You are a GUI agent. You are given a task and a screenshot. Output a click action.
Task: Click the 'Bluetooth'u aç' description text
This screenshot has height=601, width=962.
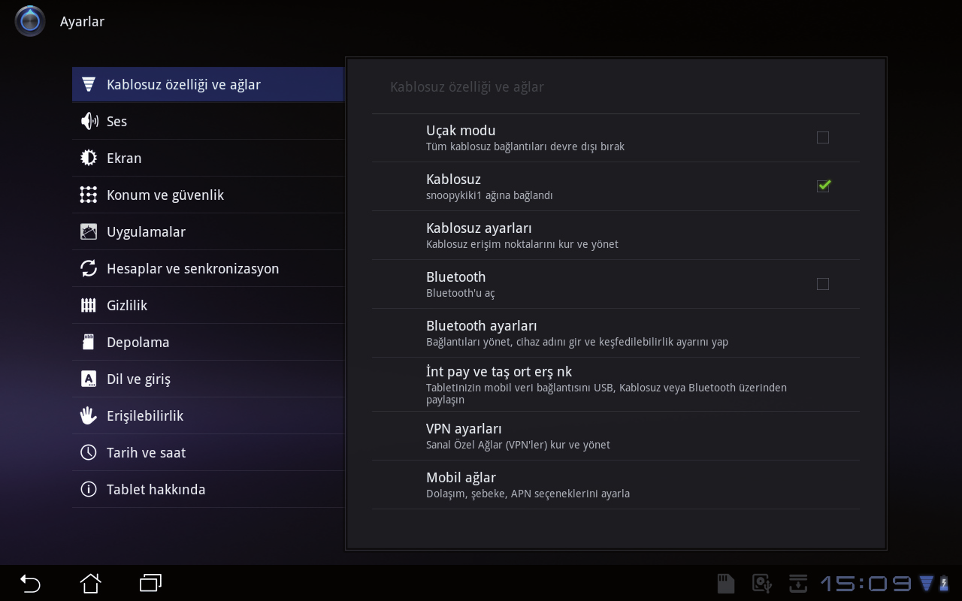[x=460, y=293]
